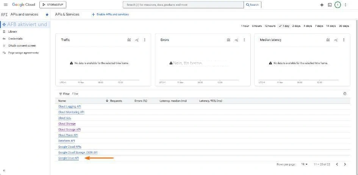The width and height of the screenshot is (358, 175).
Task: Sort by Latency, median (ms) header
Action: coord(173,101)
